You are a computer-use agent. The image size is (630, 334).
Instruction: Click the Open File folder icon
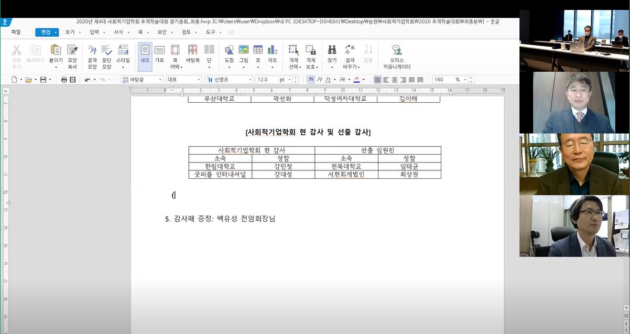point(29,80)
